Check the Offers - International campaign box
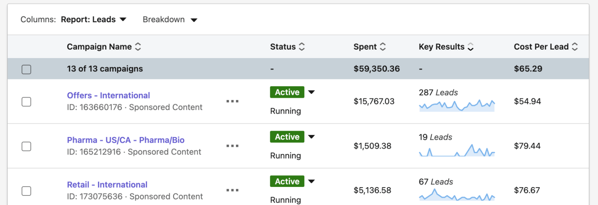 (26, 102)
